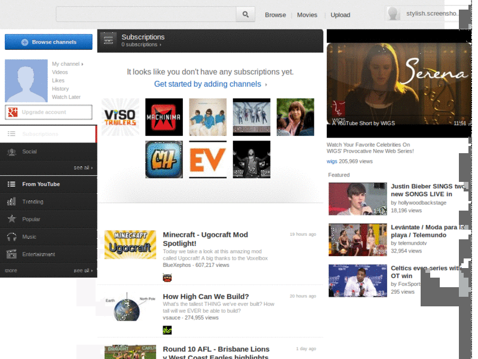
Task: Click inside the search input field
Action: coord(146,14)
